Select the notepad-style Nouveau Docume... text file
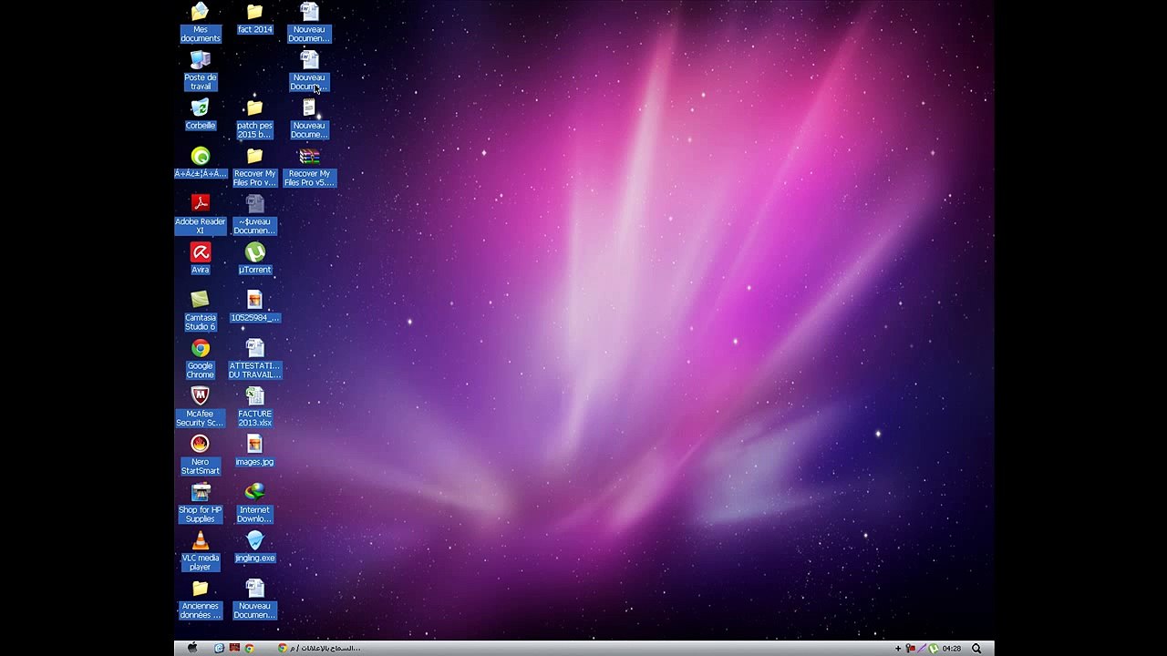 [x=309, y=119]
